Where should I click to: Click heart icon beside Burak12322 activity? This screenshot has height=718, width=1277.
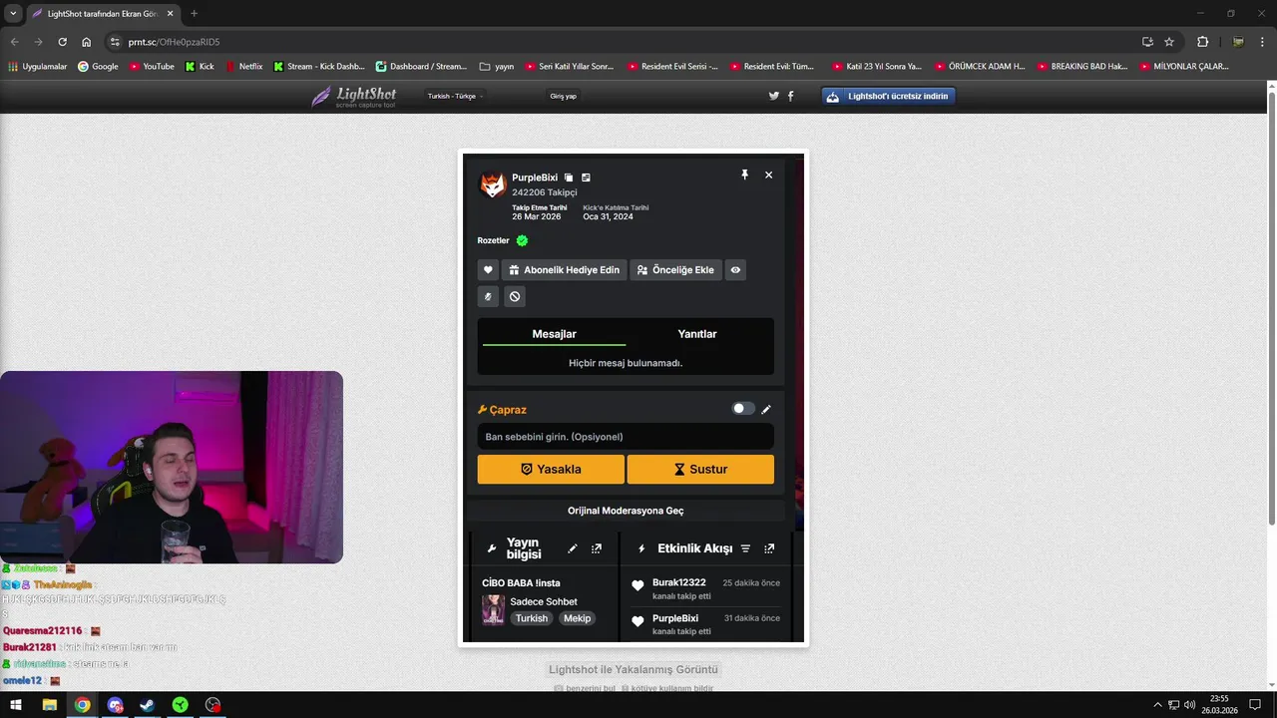(638, 586)
